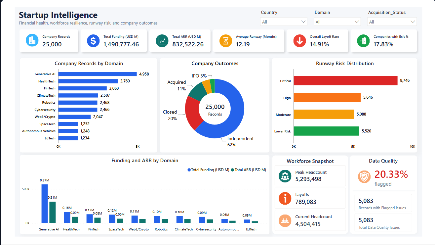Click the Web3/Crypto label in domain chart

[45, 117]
